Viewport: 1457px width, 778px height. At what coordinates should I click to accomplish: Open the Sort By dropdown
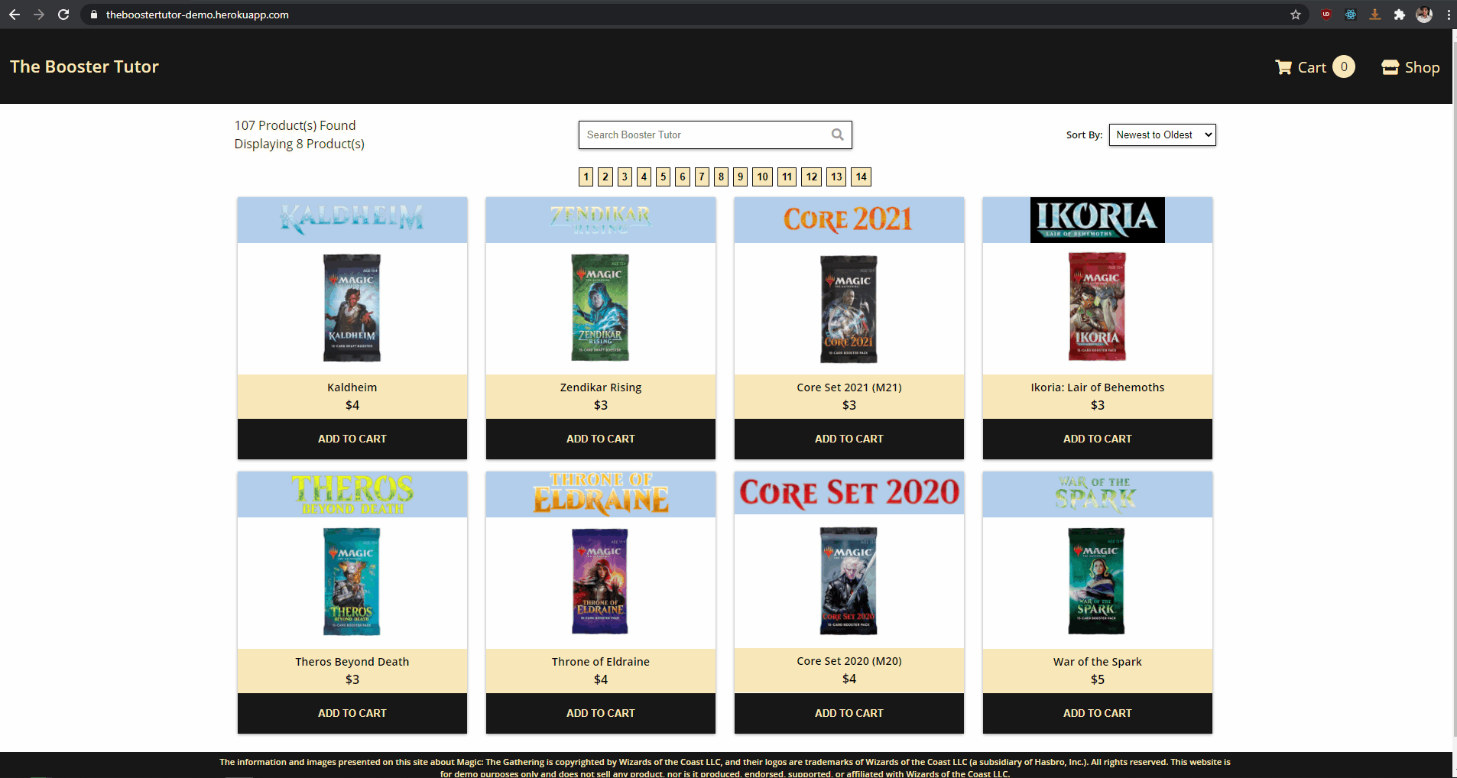point(1162,135)
